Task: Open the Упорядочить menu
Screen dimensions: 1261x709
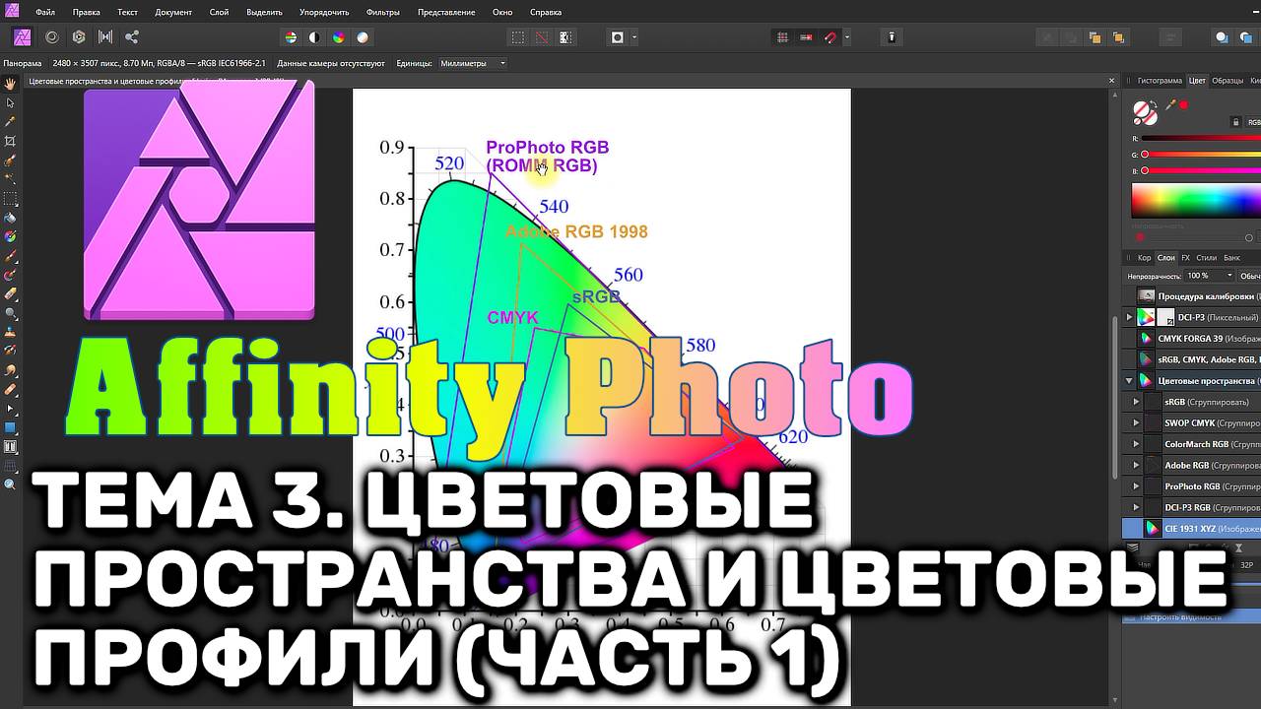Action: (x=323, y=12)
